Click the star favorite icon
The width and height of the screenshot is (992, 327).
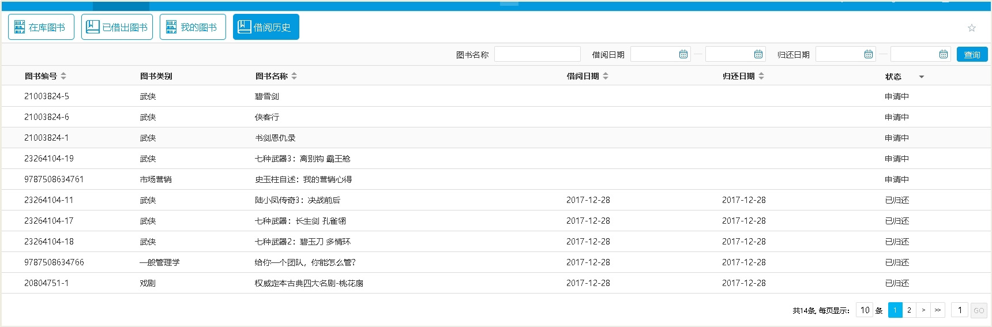(972, 28)
